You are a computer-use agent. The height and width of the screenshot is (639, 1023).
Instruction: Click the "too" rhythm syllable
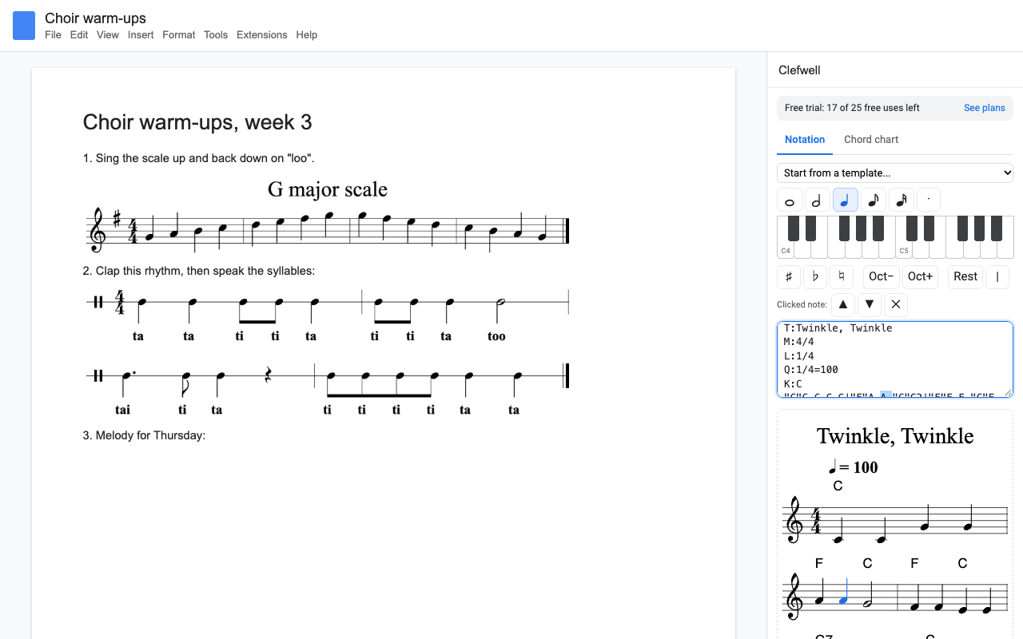(496, 336)
